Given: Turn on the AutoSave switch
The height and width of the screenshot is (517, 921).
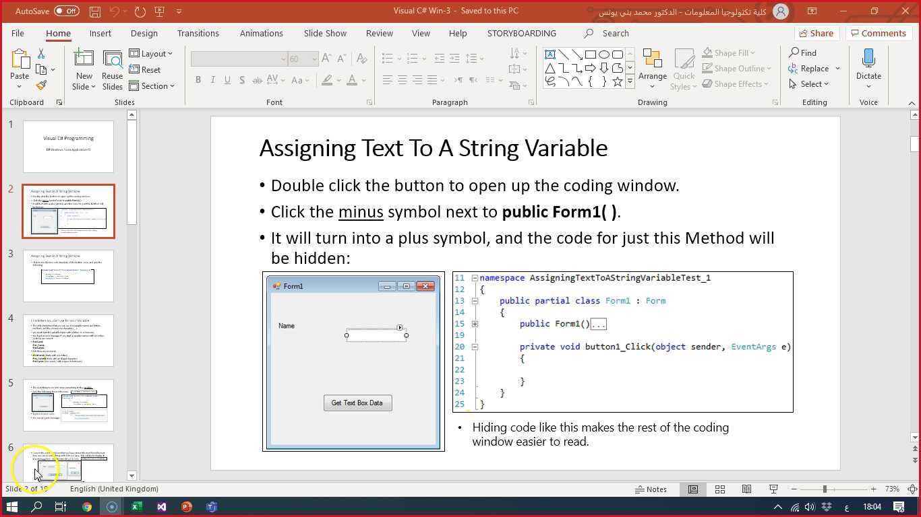Looking at the screenshot, I should (67, 11).
